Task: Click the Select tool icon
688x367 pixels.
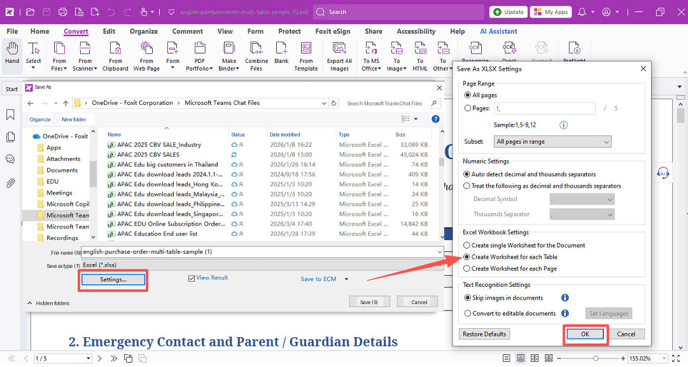Action: pos(33,49)
